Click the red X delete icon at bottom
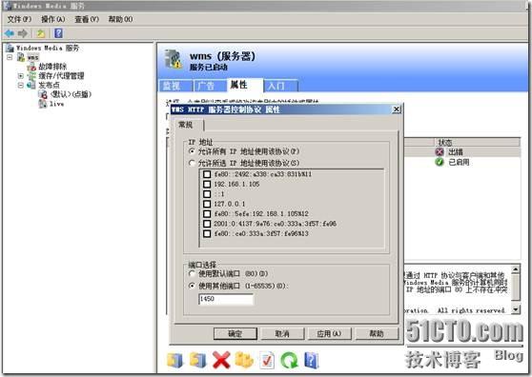 coord(221,360)
